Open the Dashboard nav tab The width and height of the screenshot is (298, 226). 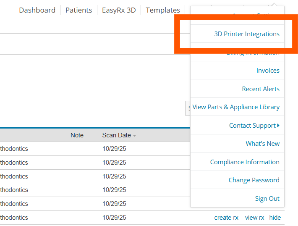[37, 10]
